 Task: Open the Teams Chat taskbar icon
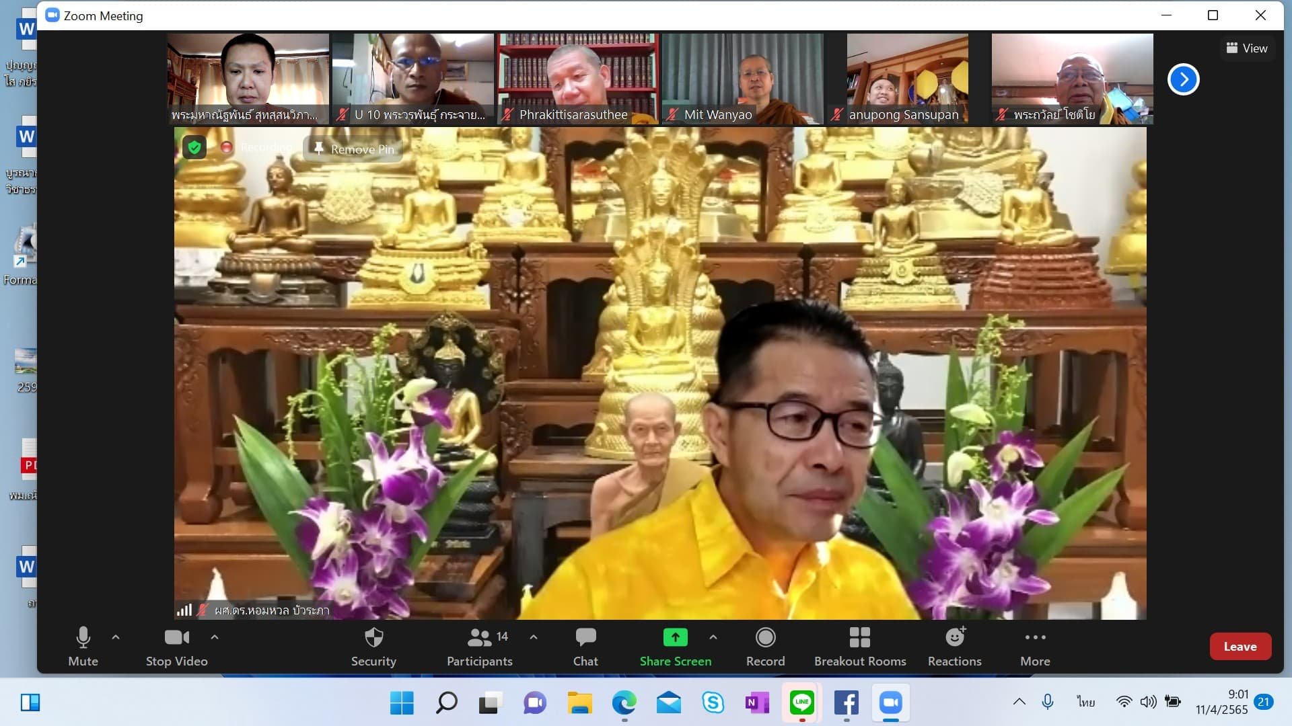(x=535, y=703)
